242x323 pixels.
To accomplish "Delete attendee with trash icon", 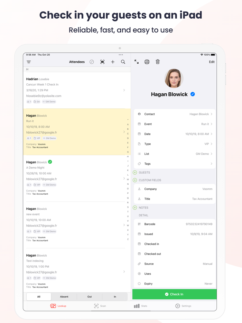I will pyautogui.click(x=158, y=62).
